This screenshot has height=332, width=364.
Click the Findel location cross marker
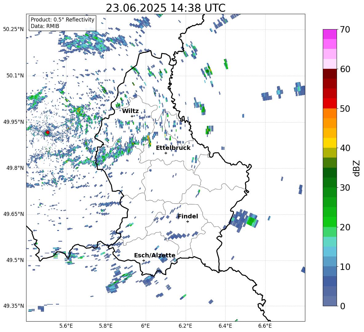[x=188, y=222]
